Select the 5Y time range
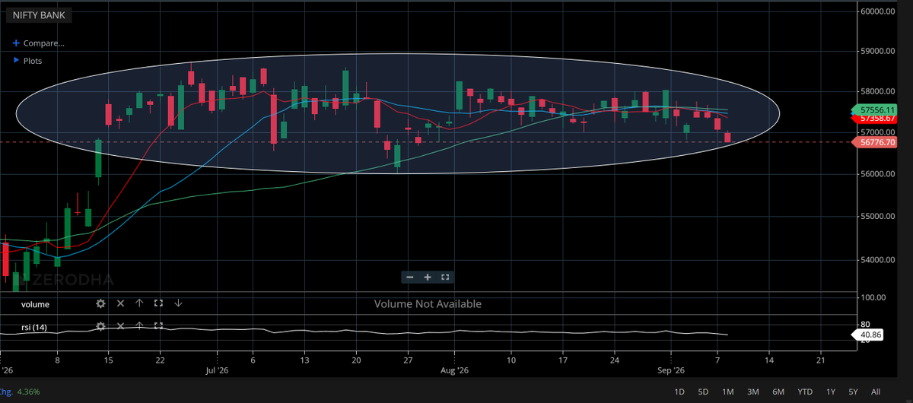 853,392
